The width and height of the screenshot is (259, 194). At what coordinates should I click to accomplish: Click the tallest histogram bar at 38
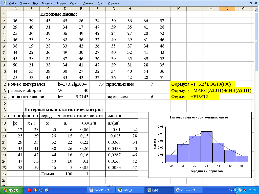point(206,147)
